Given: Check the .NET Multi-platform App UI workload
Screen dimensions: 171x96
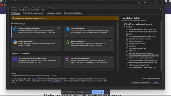Looking at the screenshot, I should coord(59,58).
